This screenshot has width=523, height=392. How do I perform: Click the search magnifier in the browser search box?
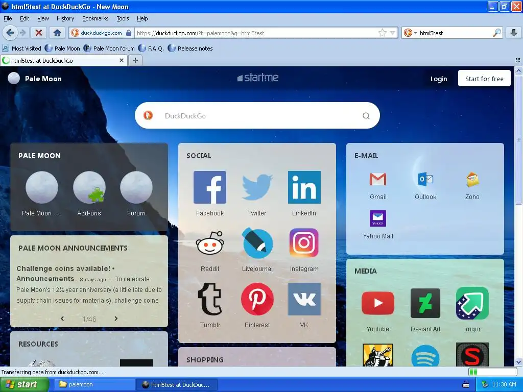(x=496, y=33)
